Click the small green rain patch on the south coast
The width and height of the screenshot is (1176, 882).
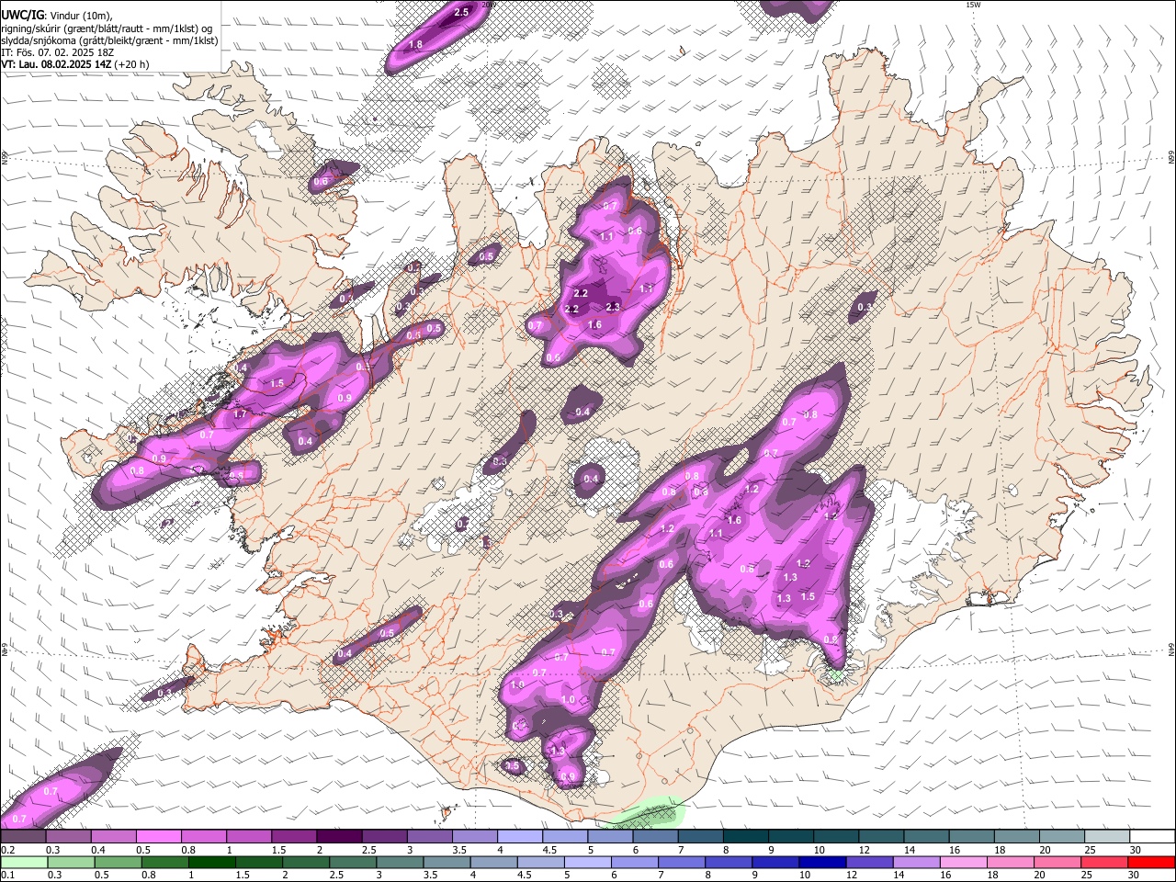click(650, 812)
